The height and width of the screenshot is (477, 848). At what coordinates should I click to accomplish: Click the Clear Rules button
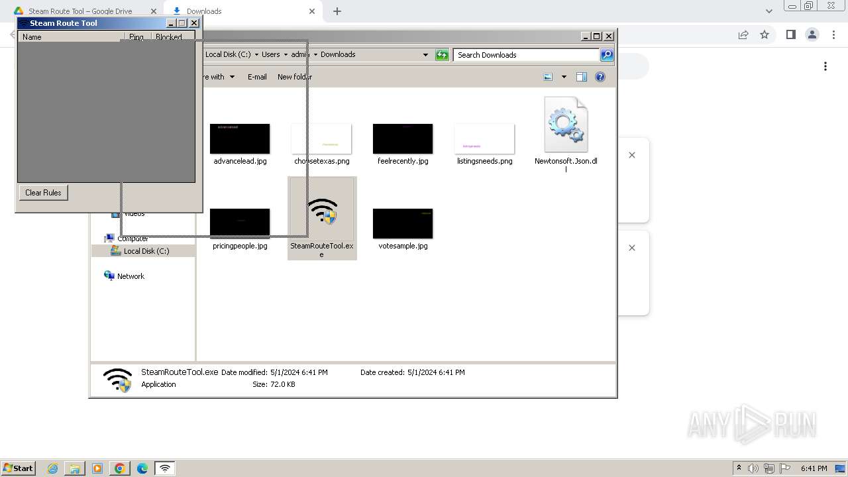click(x=43, y=193)
